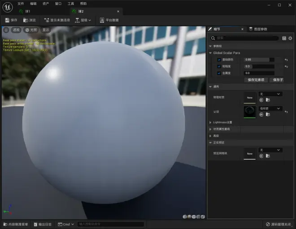Reset Base Color (基础颜色) to default arrow

(286, 60)
